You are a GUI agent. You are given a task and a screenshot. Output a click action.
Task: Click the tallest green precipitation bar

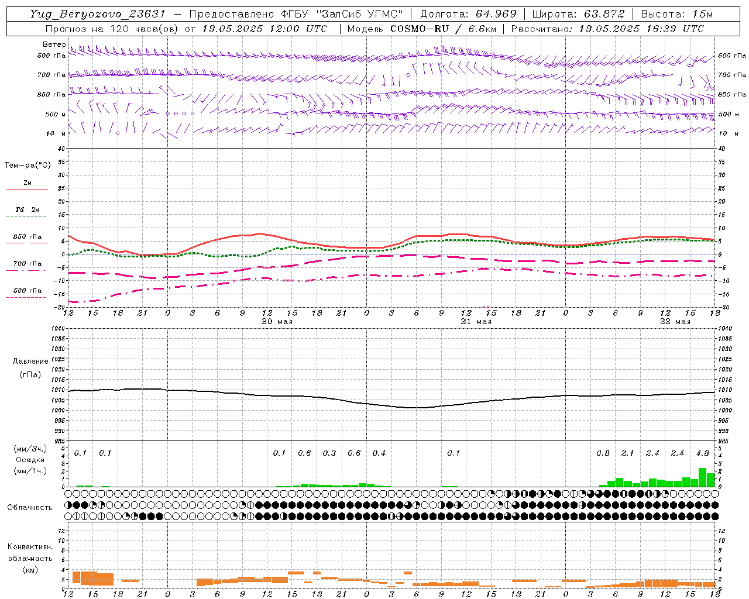(x=703, y=477)
